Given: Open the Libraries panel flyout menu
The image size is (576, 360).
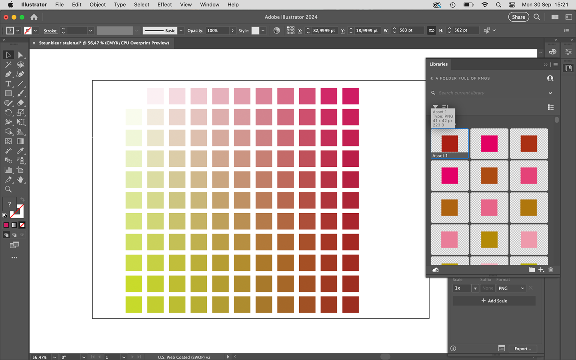Looking at the screenshot, I should (x=555, y=64).
